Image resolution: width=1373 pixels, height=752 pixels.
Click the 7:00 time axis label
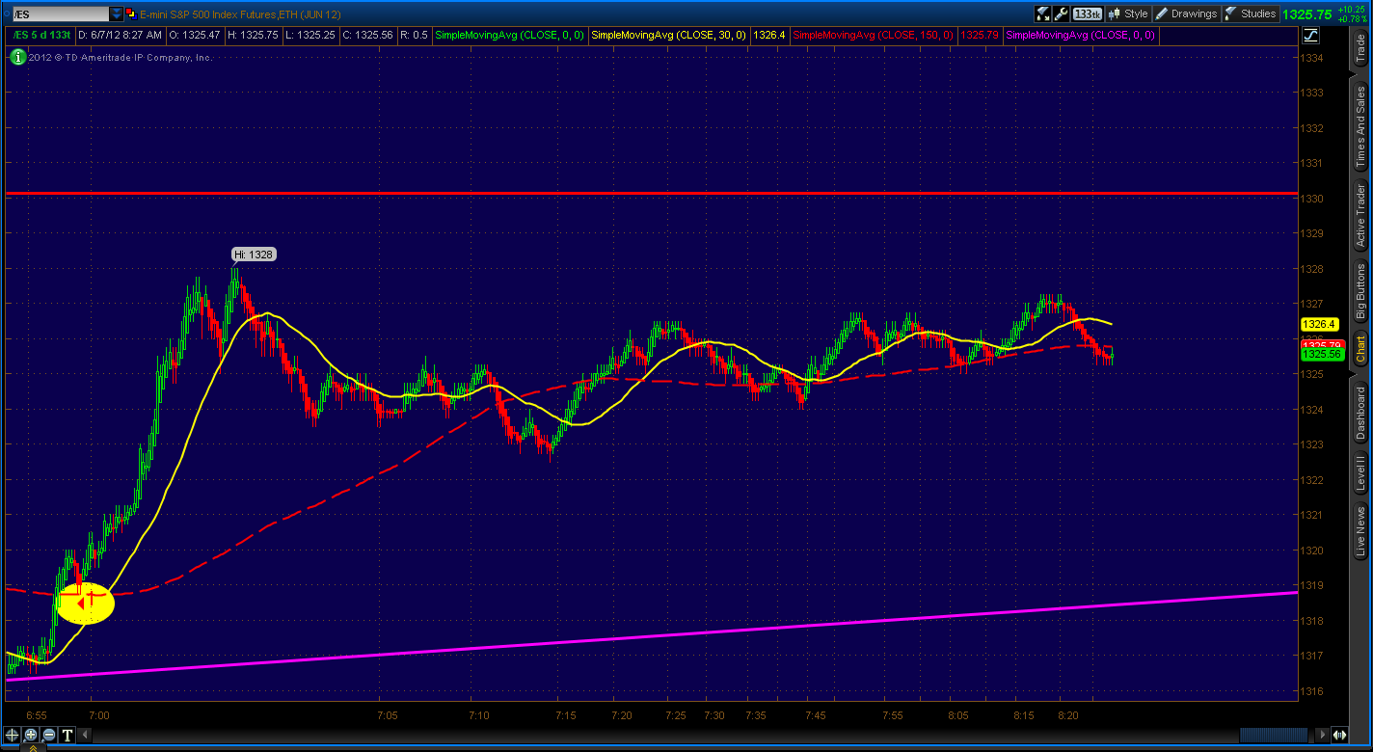[98, 714]
